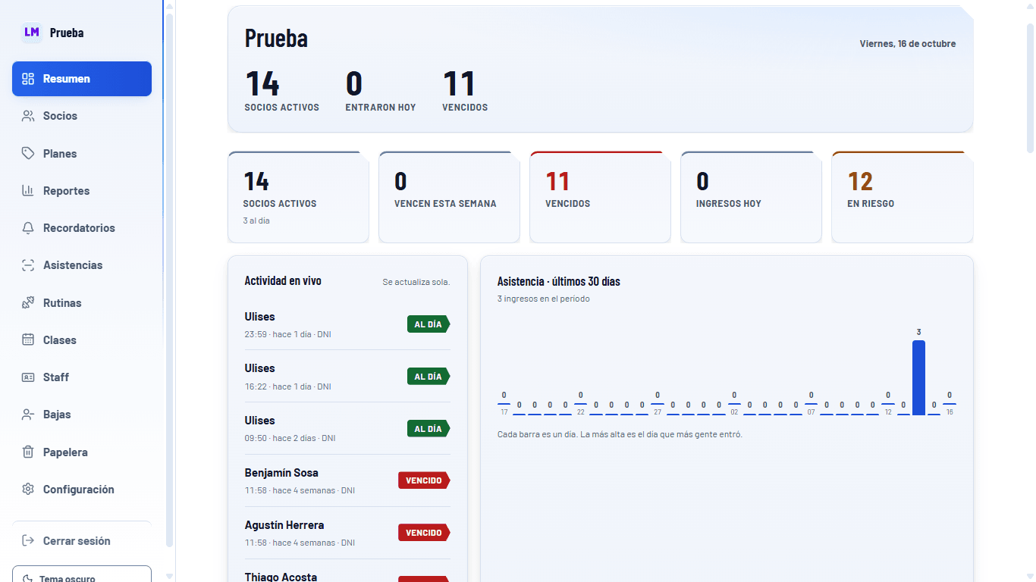The width and height of the screenshot is (1036, 582).
Task: Click the Vencen esta semana card
Action: 449,197
